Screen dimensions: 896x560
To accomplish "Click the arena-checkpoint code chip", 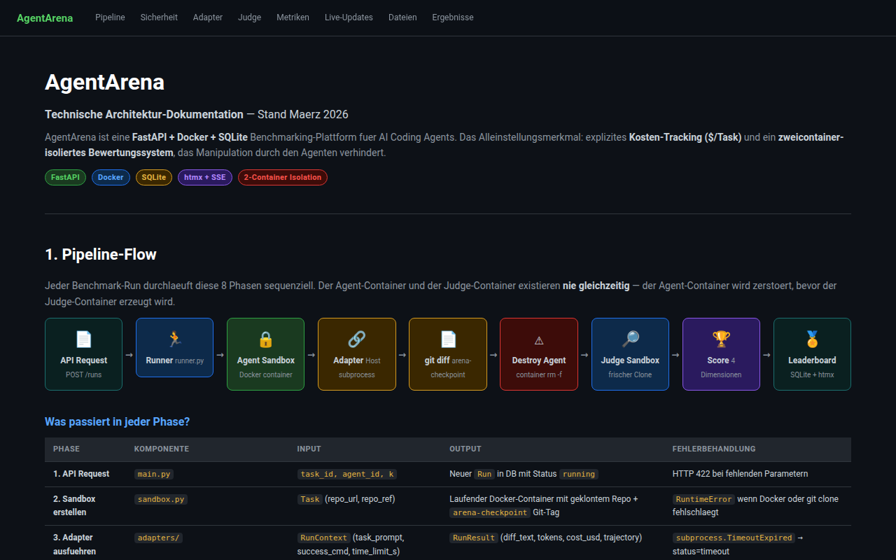I will [490, 512].
